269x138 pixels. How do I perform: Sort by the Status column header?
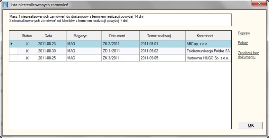pos(27,35)
